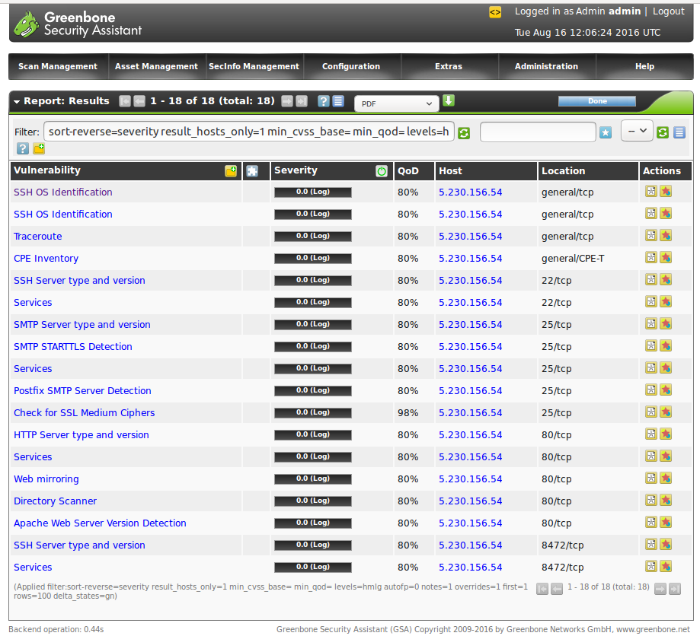Screen dimensions: 700x636
Task: Click the blue Done progress bar
Action: coord(597,101)
